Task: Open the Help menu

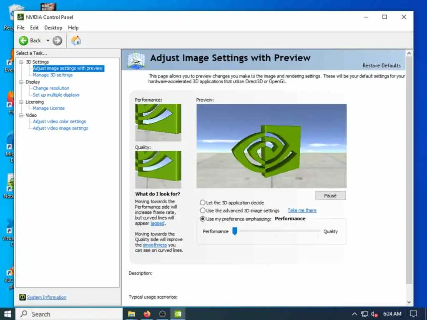Action: coord(73,27)
